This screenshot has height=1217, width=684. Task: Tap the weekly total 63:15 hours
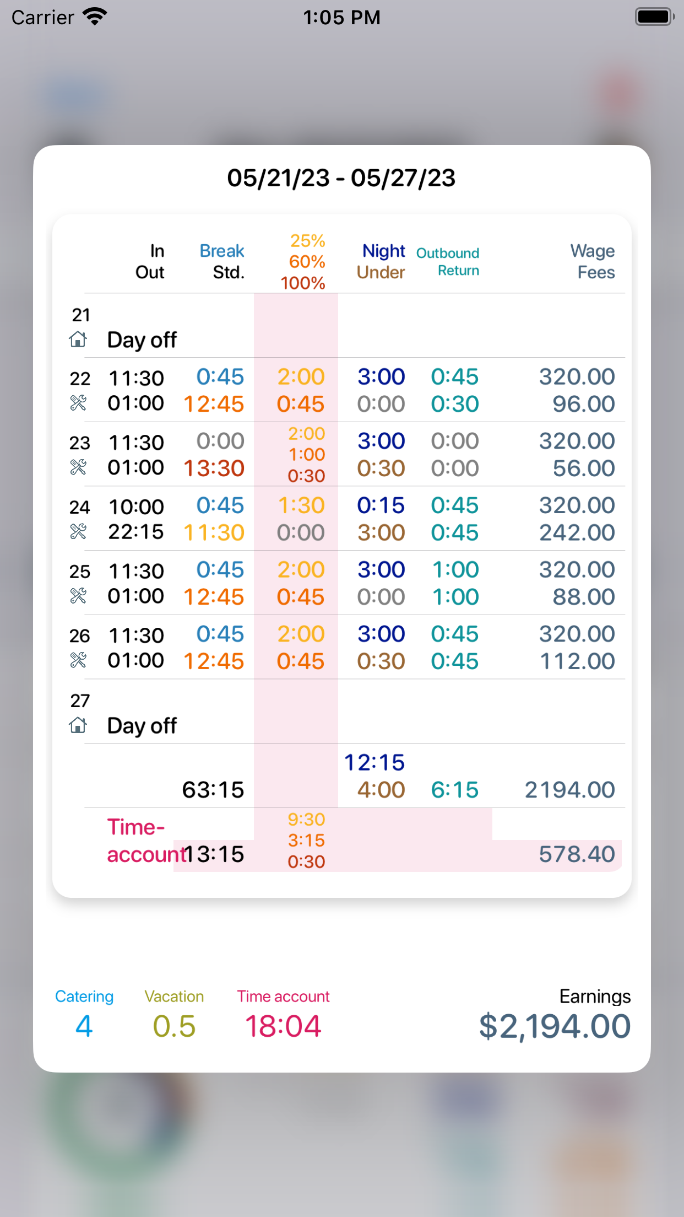tap(213, 790)
